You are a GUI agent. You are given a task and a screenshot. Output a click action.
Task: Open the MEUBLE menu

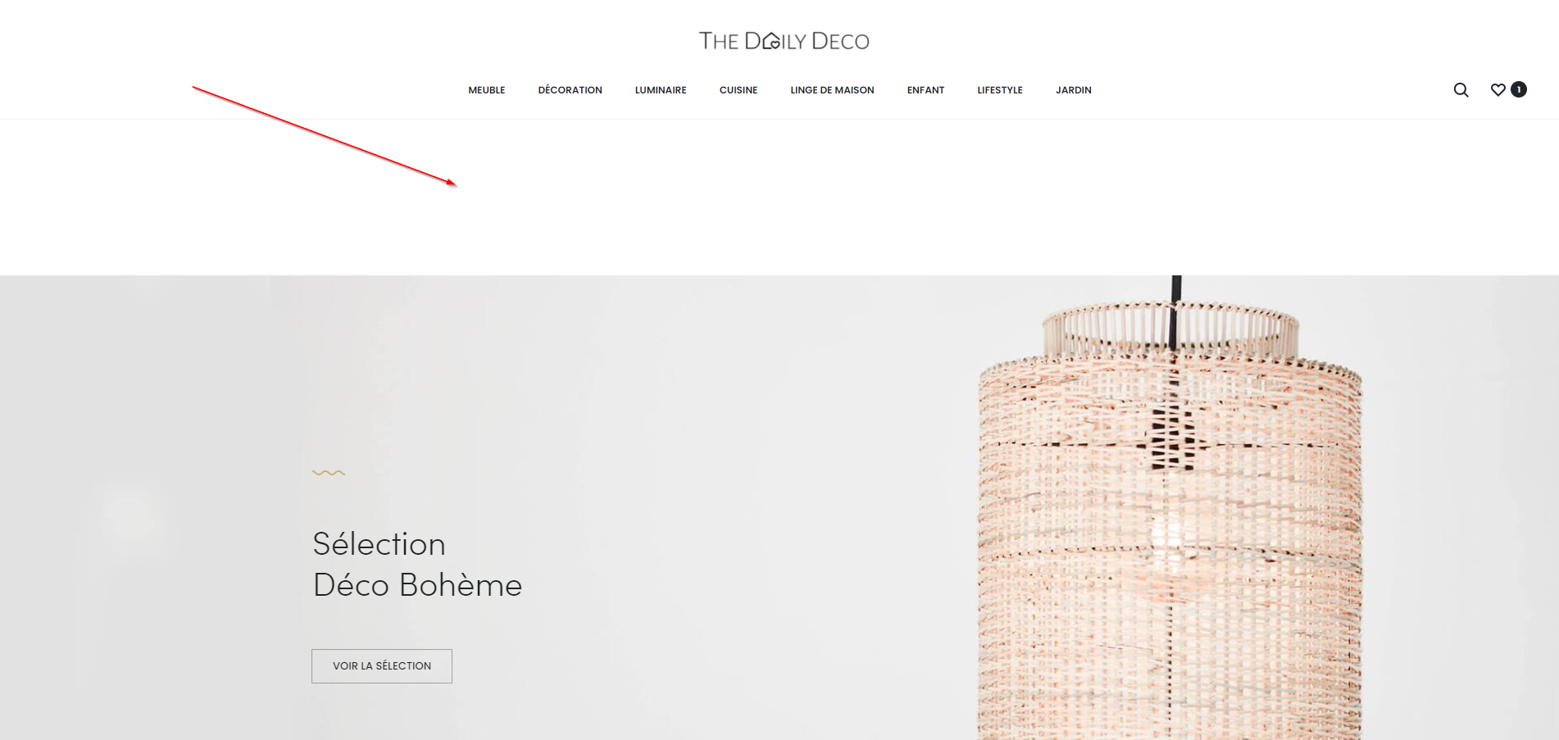[x=487, y=90]
